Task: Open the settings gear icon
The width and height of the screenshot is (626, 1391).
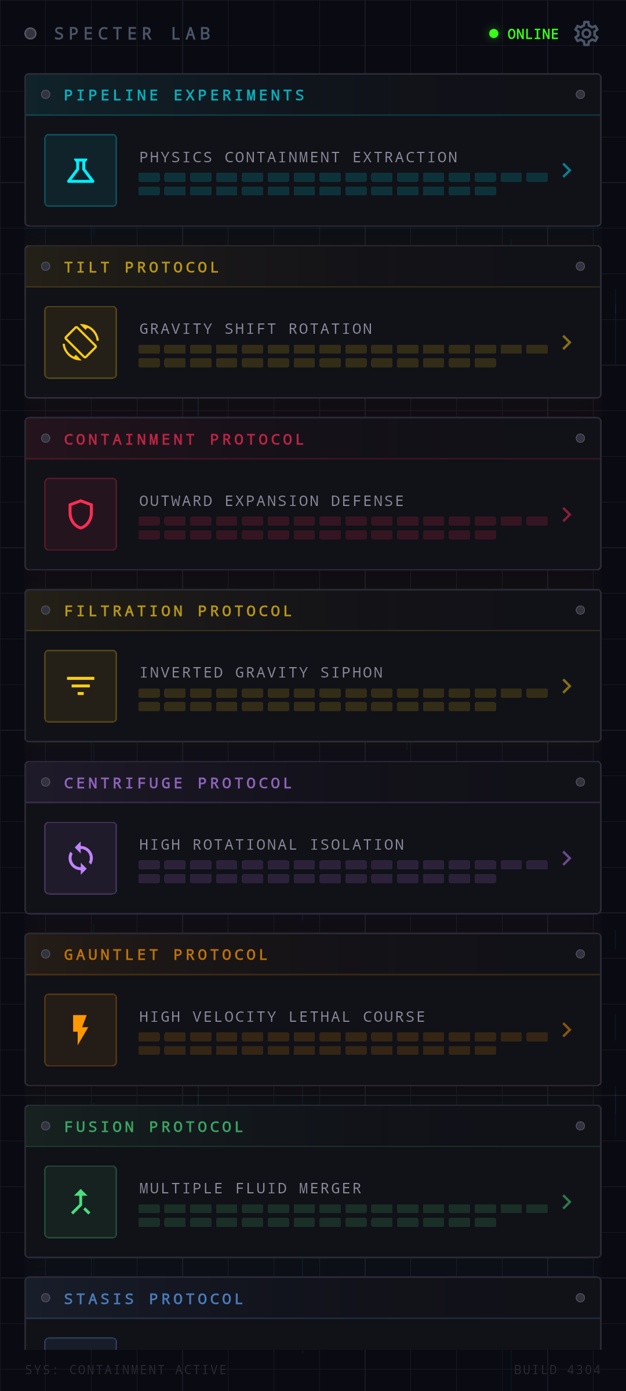Action: click(586, 34)
